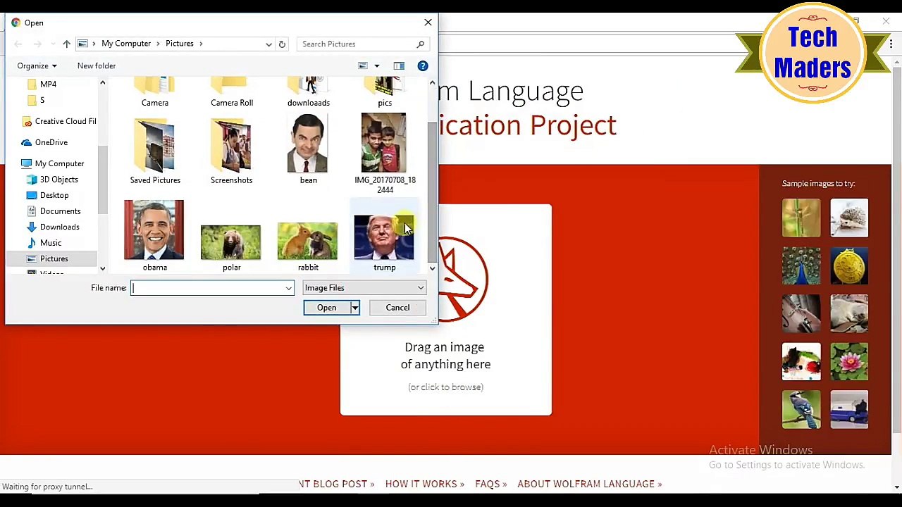Screen dimensions: 902x507
Task: Select the IMG_20170708 image file
Action: [x=384, y=152]
